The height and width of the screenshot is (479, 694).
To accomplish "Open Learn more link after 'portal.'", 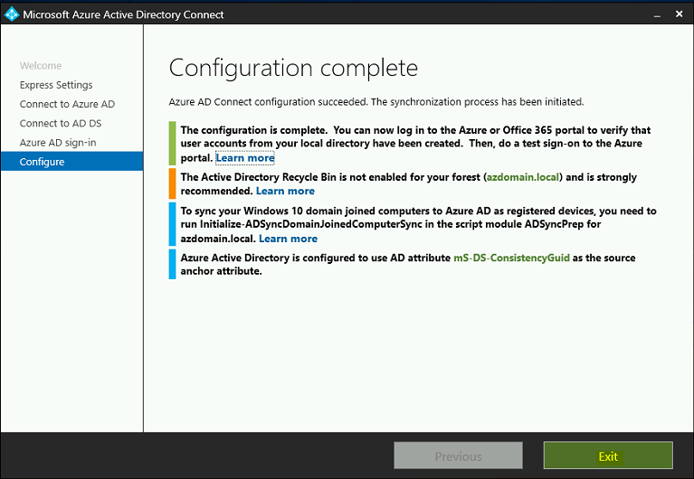I will [245, 158].
